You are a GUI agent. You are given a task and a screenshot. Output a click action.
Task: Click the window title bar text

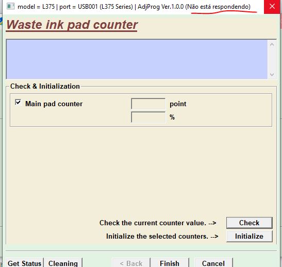134,7
